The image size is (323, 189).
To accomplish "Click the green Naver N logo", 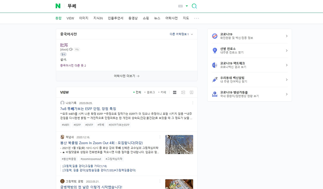I will (58, 6).
